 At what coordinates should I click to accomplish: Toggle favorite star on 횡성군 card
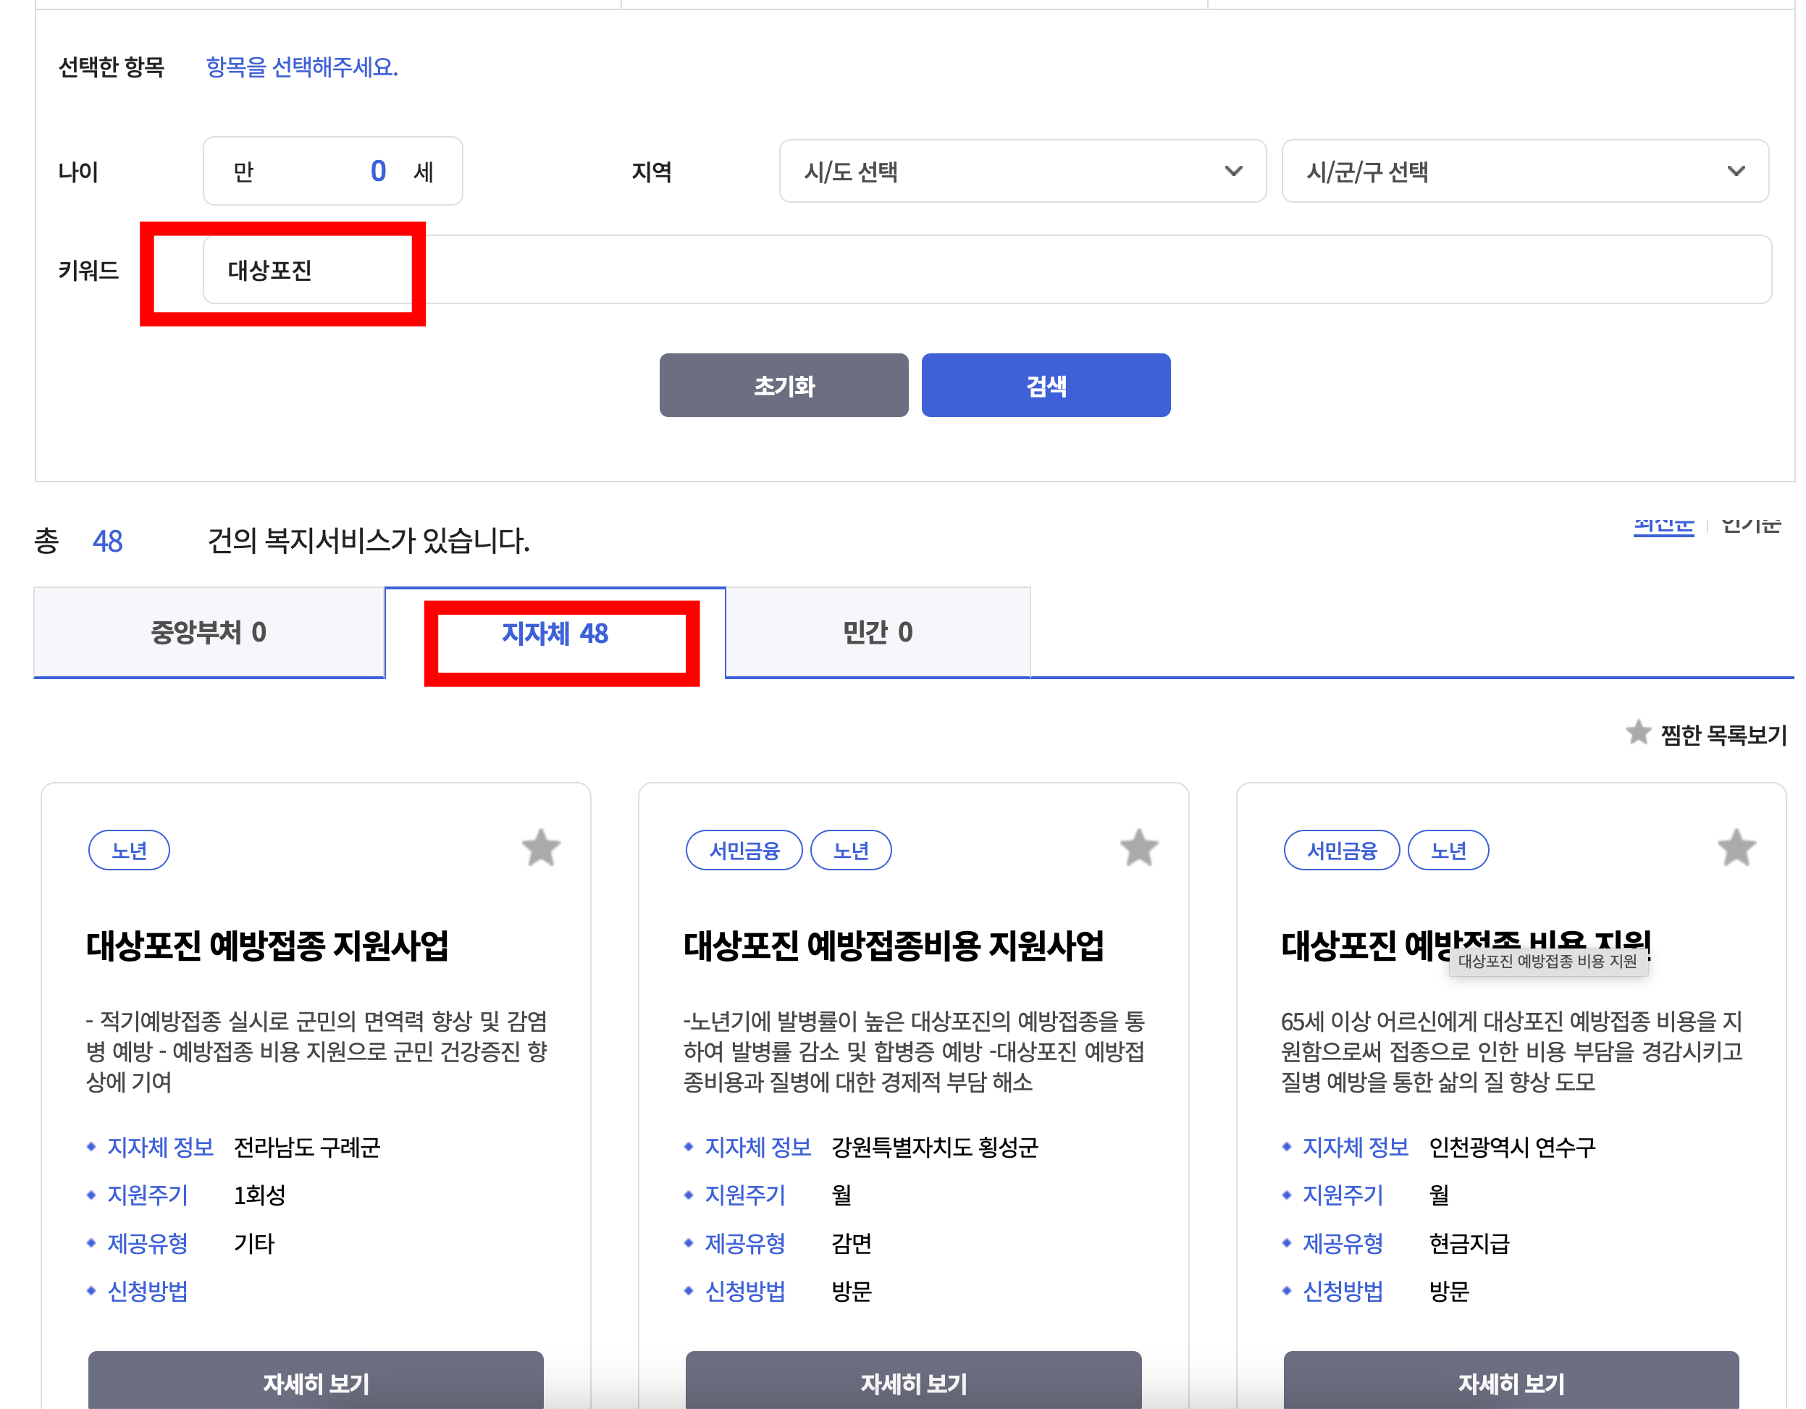click(1140, 846)
